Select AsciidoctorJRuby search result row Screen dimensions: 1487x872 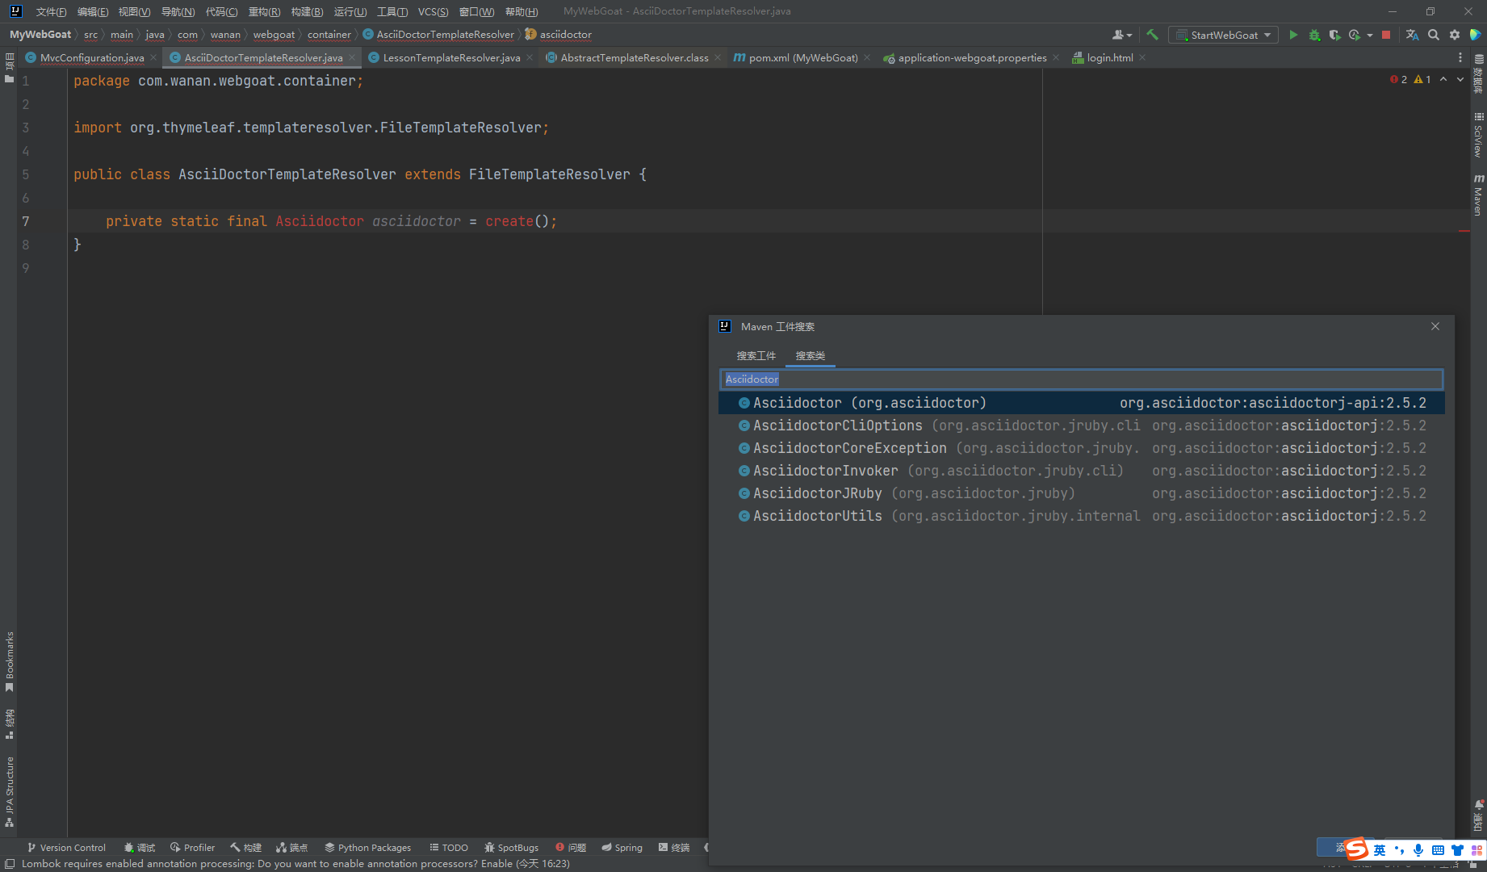(x=1081, y=493)
